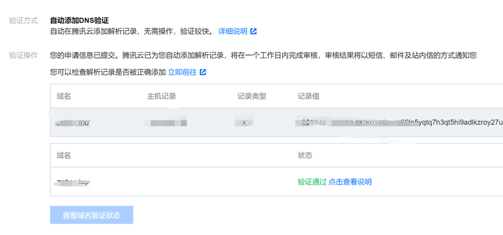Image resolution: width=503 pixels, height=235 pixels.
Task: Click external-link icon beside 立即前往
Action: point(203,72)
